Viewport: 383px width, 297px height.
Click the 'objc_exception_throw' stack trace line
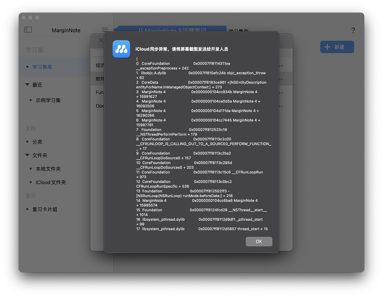coord(201,75)
